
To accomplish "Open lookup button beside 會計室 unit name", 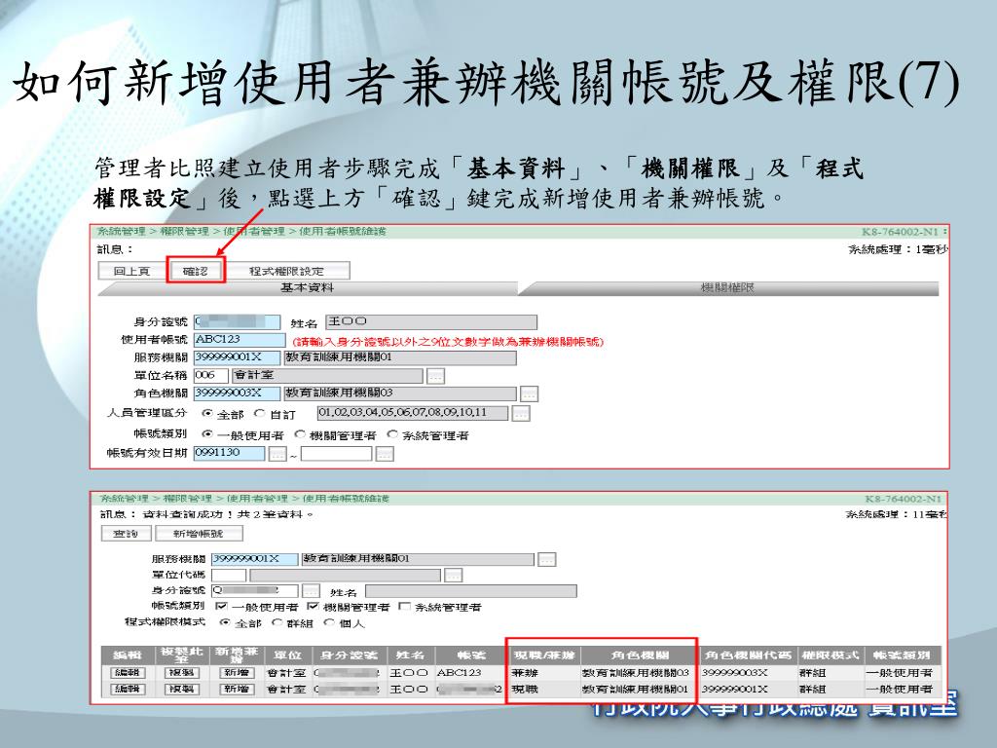I will pos(435,376).
